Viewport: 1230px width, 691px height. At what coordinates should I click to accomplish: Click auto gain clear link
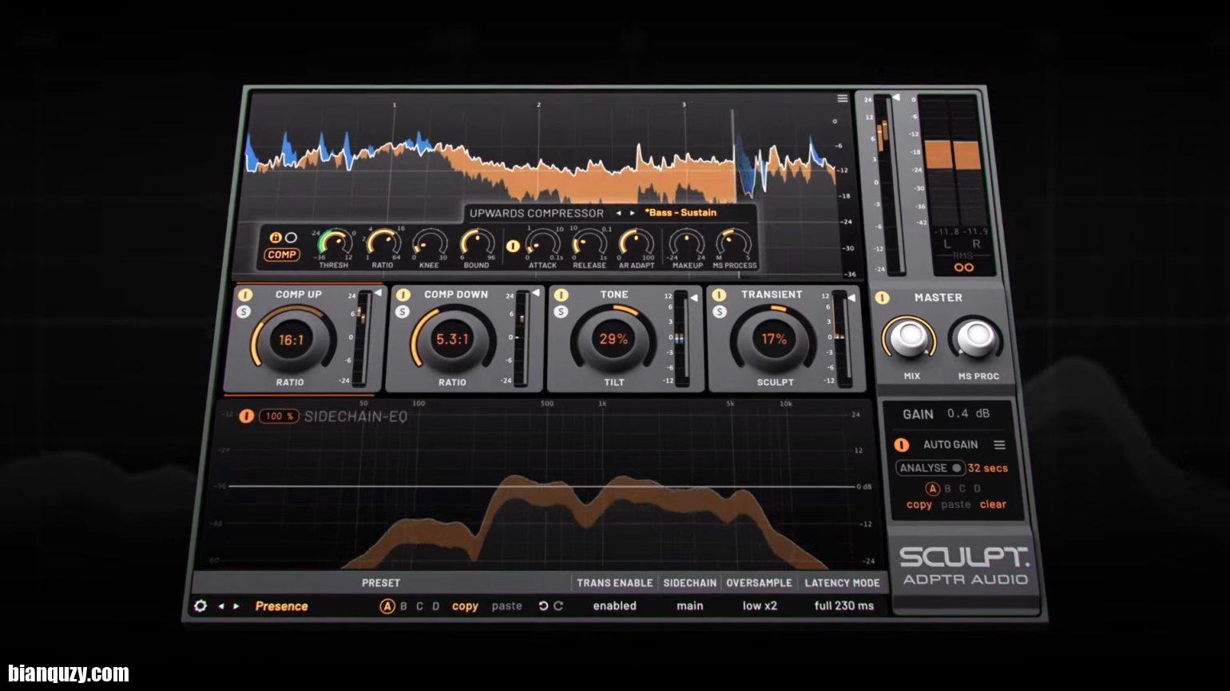pyautogui.click(x=993, y=504)
